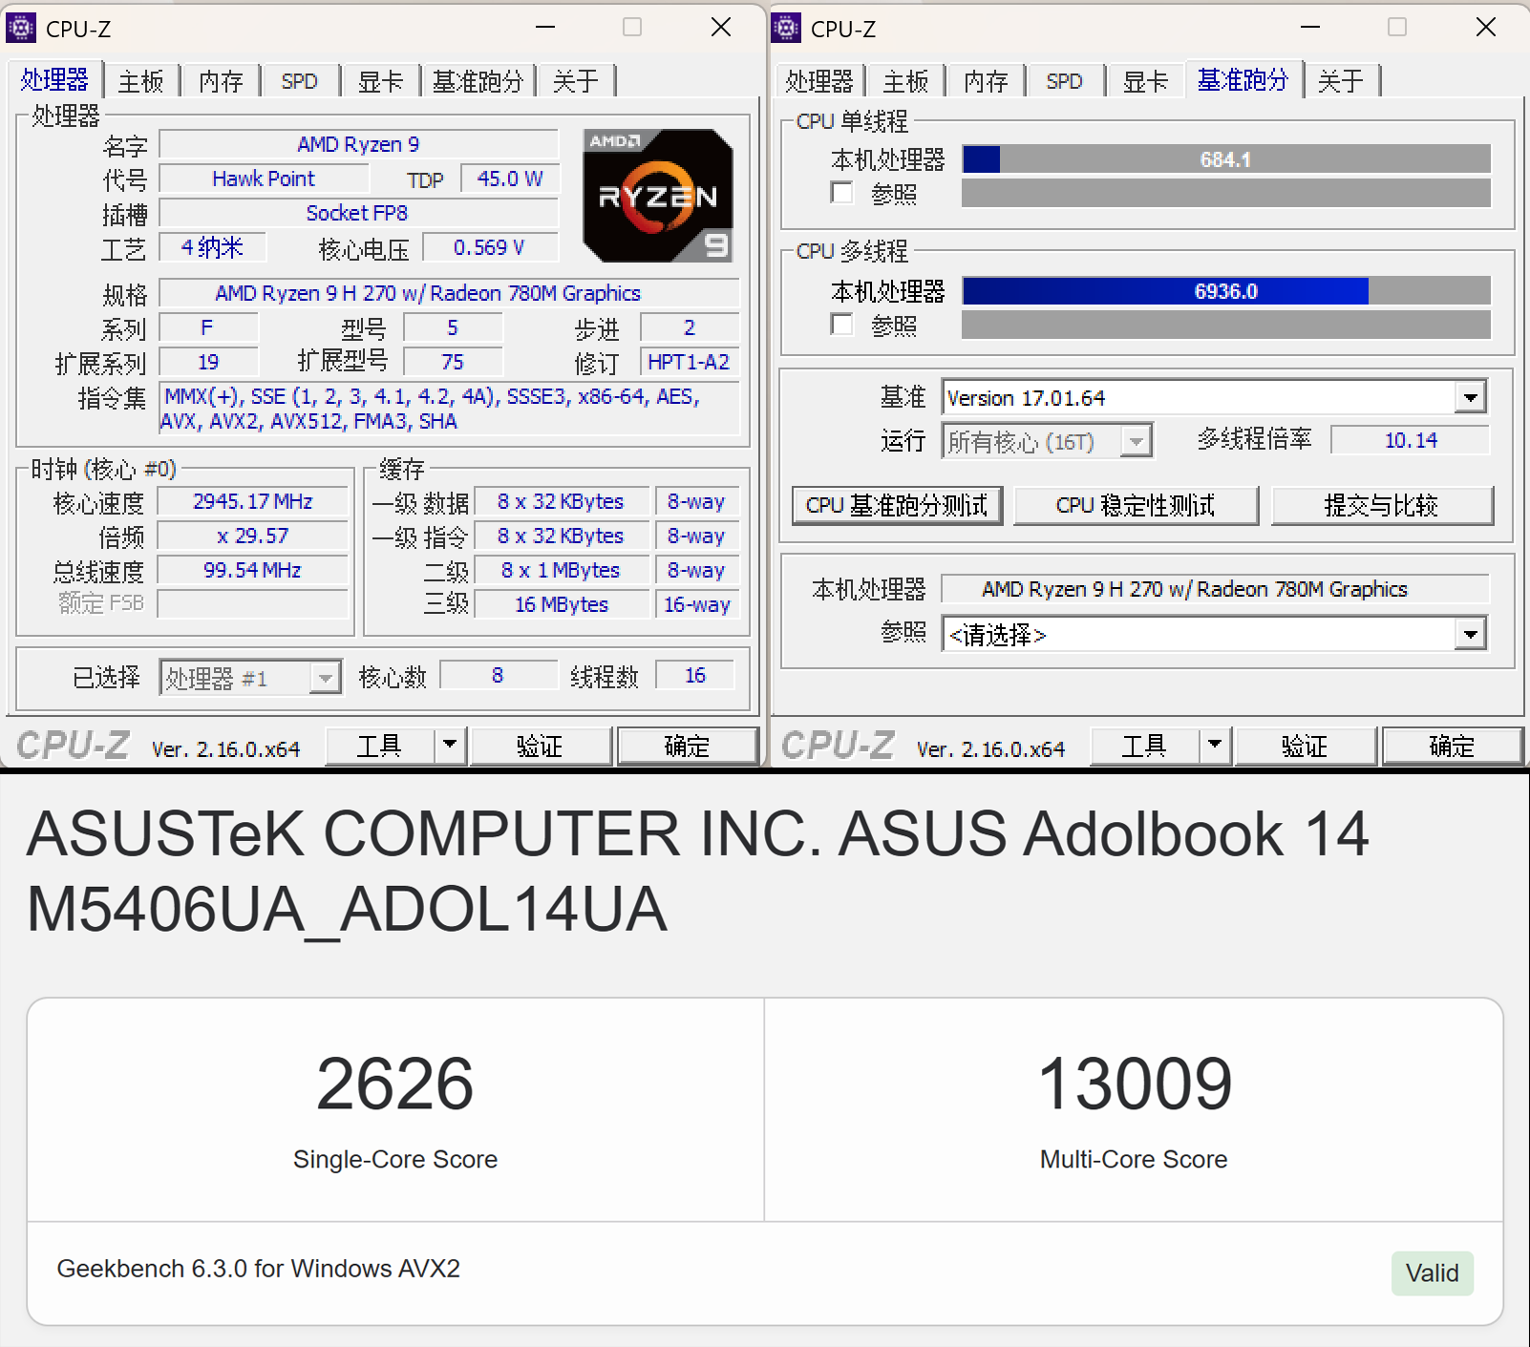The width and height of the screenshot is (1530, 1347).
Task: Click 验证 button in left window
Action: 540,745
